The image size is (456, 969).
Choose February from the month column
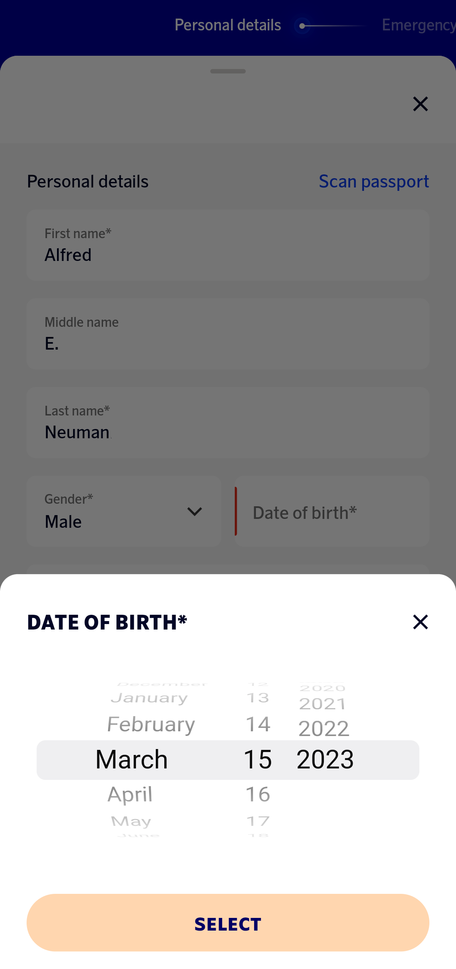tap(151, 724)
